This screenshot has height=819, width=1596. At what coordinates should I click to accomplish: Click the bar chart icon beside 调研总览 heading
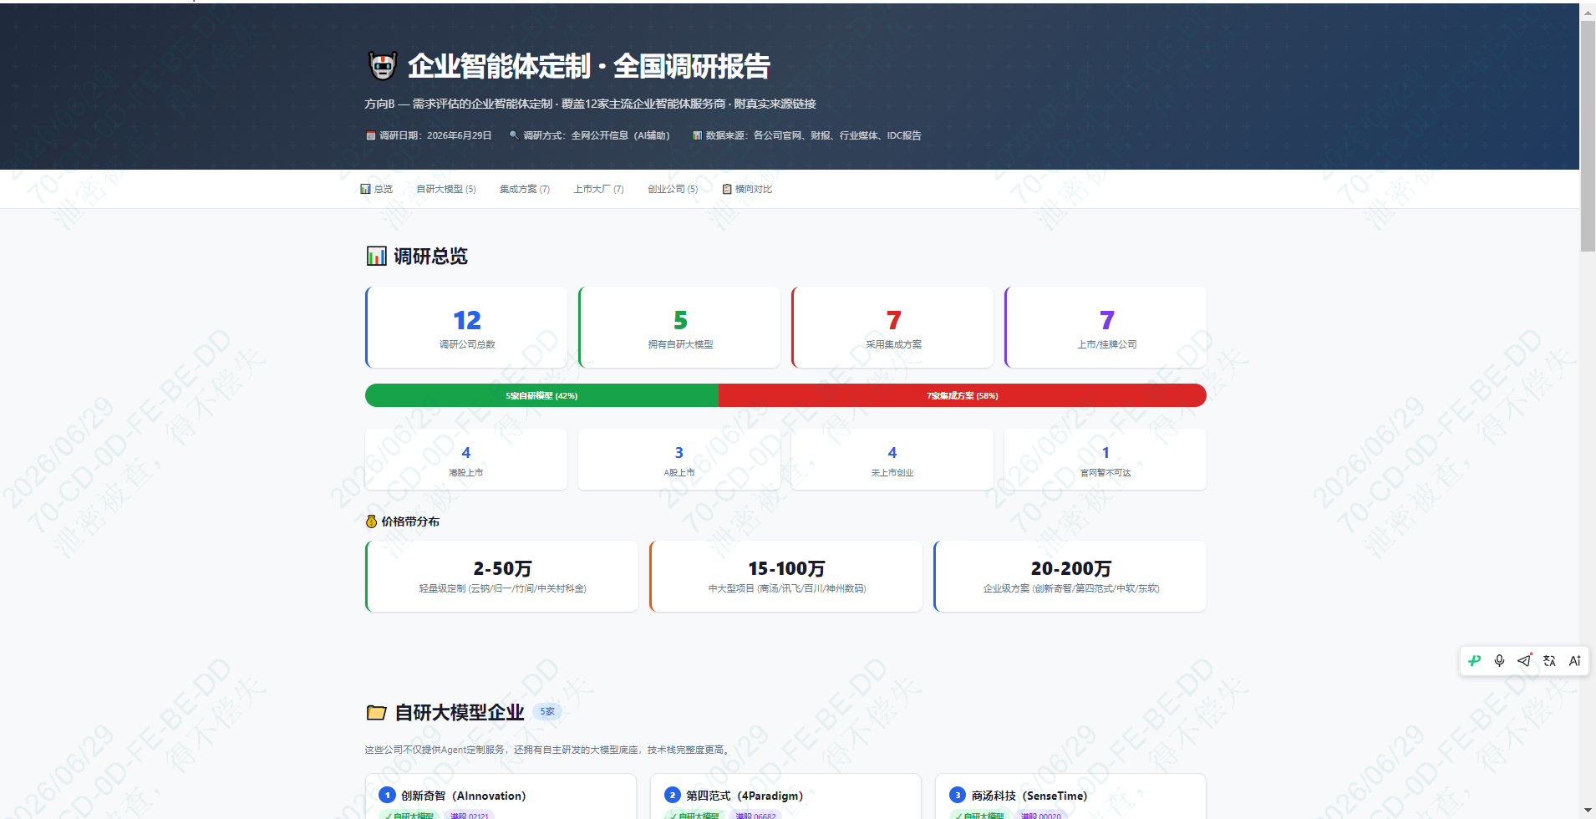coord(377,256)
